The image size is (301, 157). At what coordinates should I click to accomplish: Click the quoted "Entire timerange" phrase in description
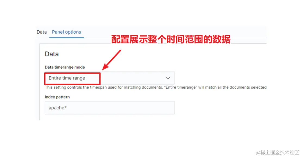(181, 87)
